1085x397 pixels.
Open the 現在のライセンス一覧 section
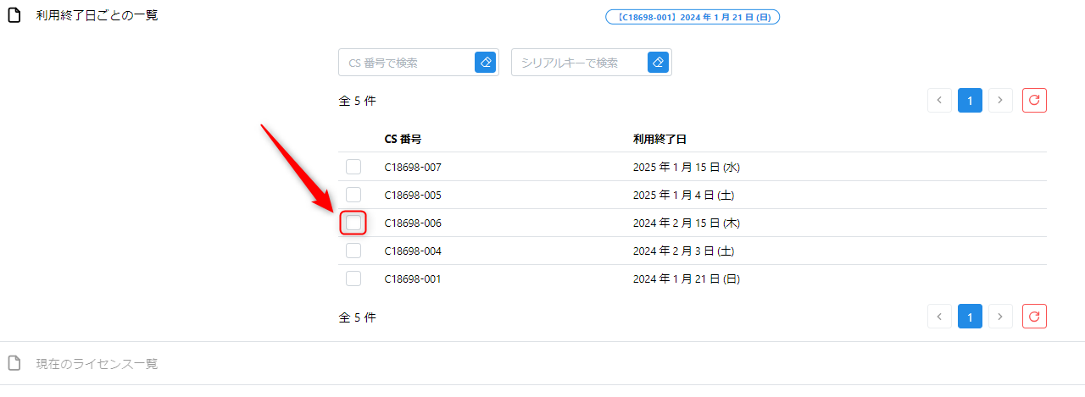click(x=97, y=363)
